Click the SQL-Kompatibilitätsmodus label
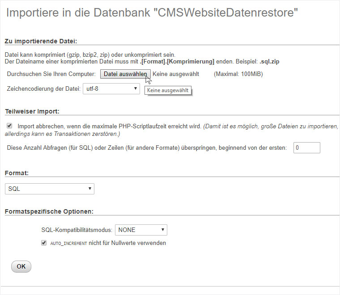Viewport: 340px width, 295px height. pyautogui.click(x=77, y=230)
